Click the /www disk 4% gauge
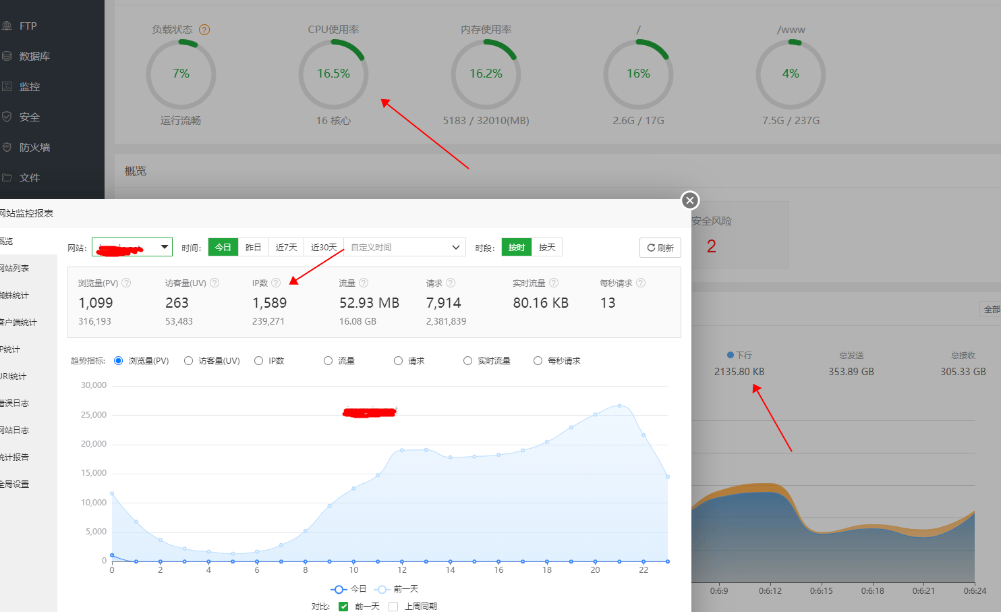The width and height of the screenshot is (1001, 612). [x=791, y=74]
